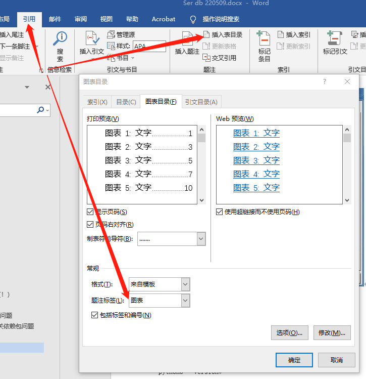Open citation Style APA dropdown
Image resolution: width=366 pixels, height=379 pixels.
(149, 46)
